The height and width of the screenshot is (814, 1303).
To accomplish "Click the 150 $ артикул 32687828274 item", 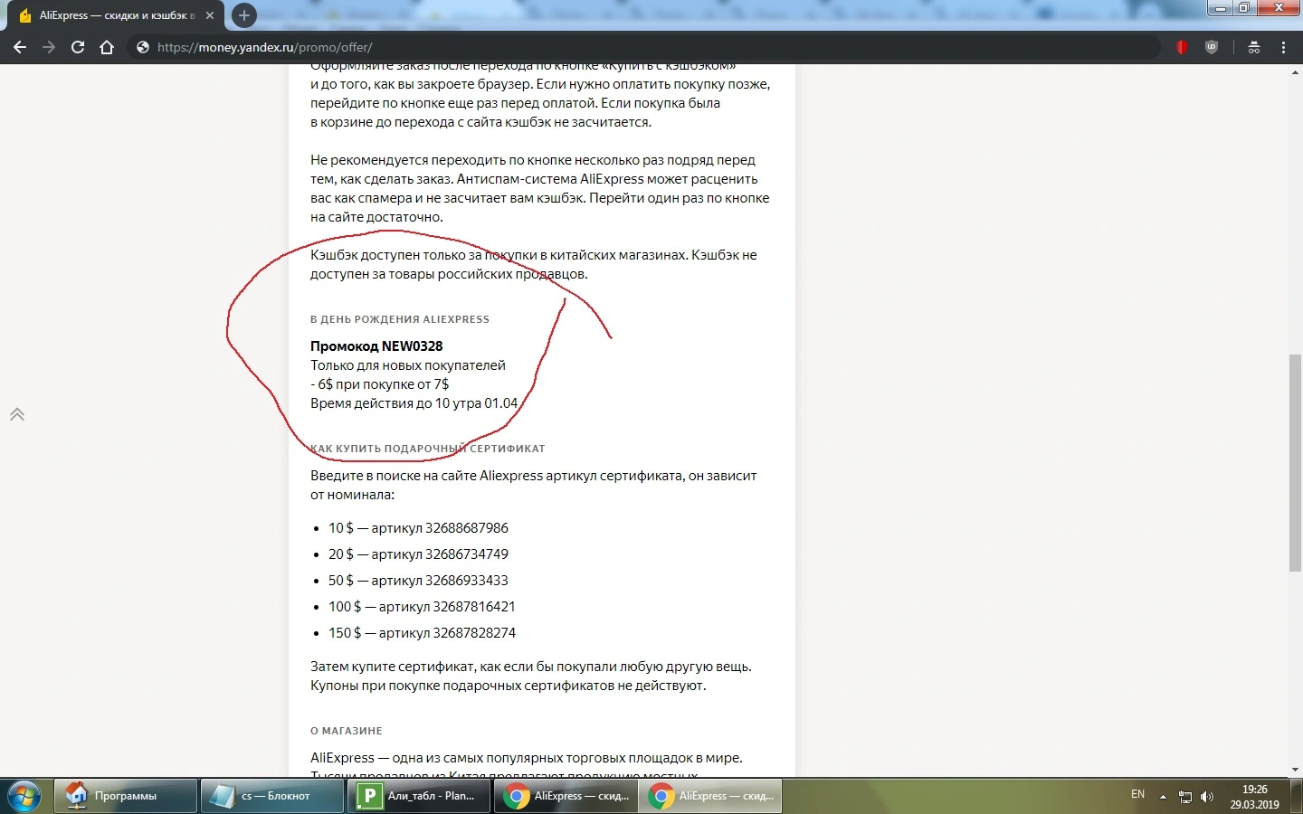I will coord(422,633).
